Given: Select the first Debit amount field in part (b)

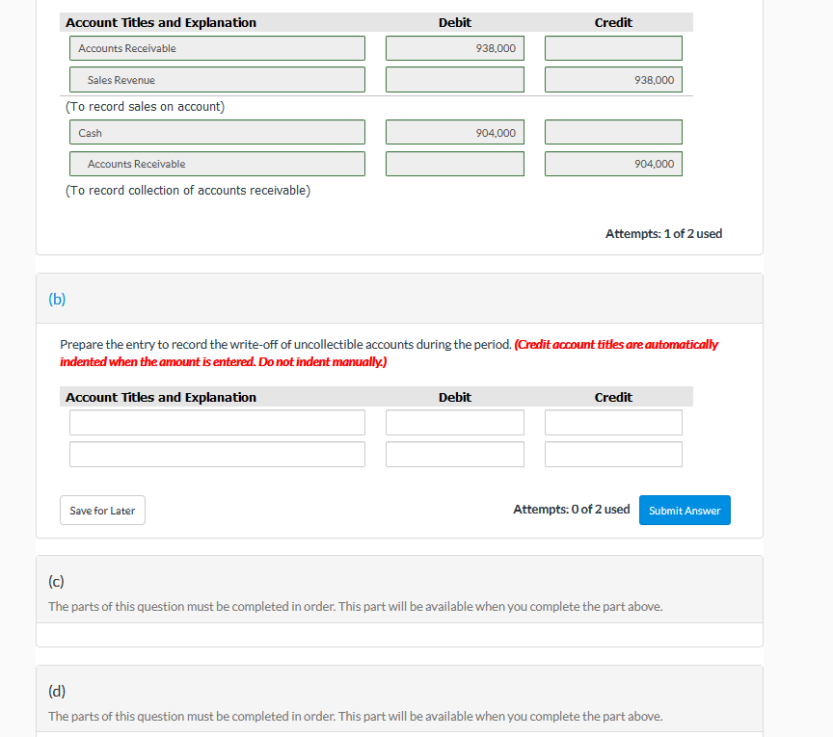Looking at the screenshot, I should click(x=454, y=422).
